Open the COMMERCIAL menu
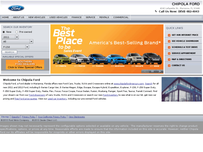Image resolution: width=203 pixels, height=152 pixels. (121, 18)
